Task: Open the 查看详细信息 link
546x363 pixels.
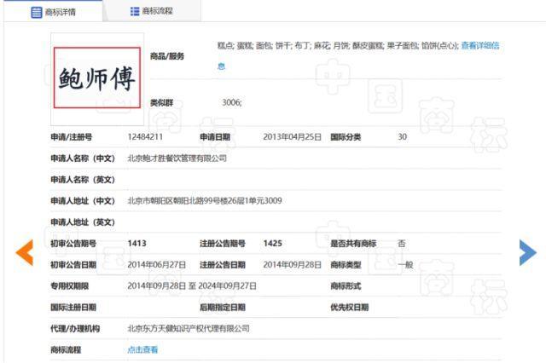Action: pyautogui.click(x=480, y=45)
